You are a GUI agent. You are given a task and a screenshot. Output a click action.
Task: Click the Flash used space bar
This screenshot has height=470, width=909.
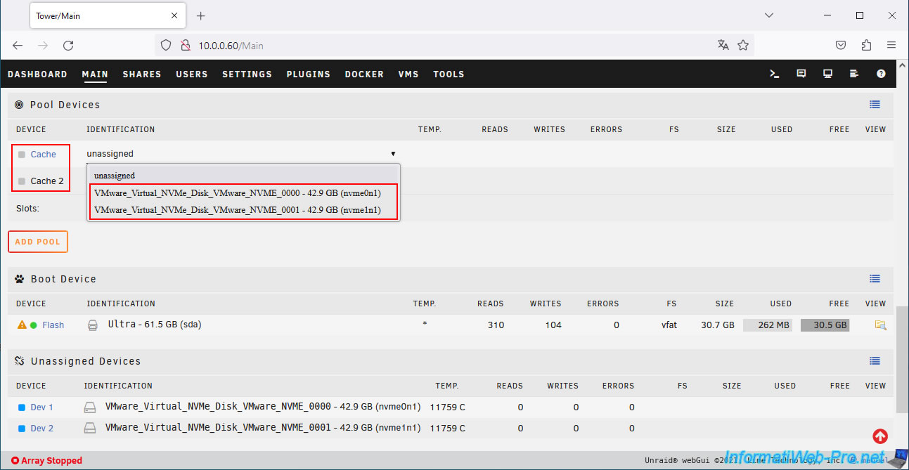(767, 325)
